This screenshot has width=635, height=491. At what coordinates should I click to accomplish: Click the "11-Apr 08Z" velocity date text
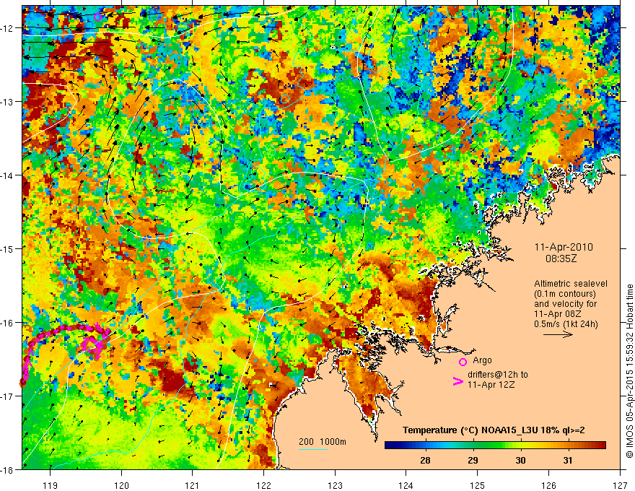pyautogui.click(x=557, y=314)
